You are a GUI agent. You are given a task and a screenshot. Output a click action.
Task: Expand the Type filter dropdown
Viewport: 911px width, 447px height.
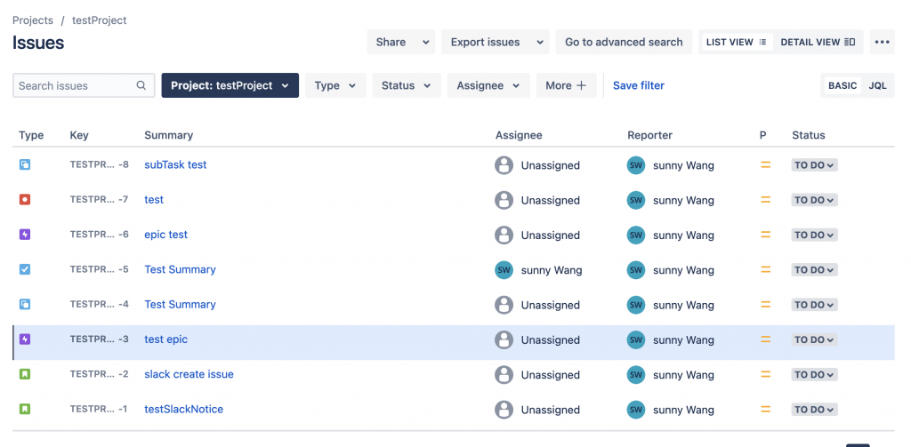click(335, 86)
